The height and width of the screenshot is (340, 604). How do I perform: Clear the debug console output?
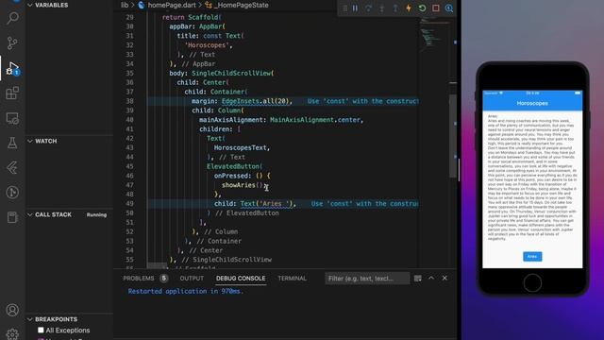(x=417, y=279)
